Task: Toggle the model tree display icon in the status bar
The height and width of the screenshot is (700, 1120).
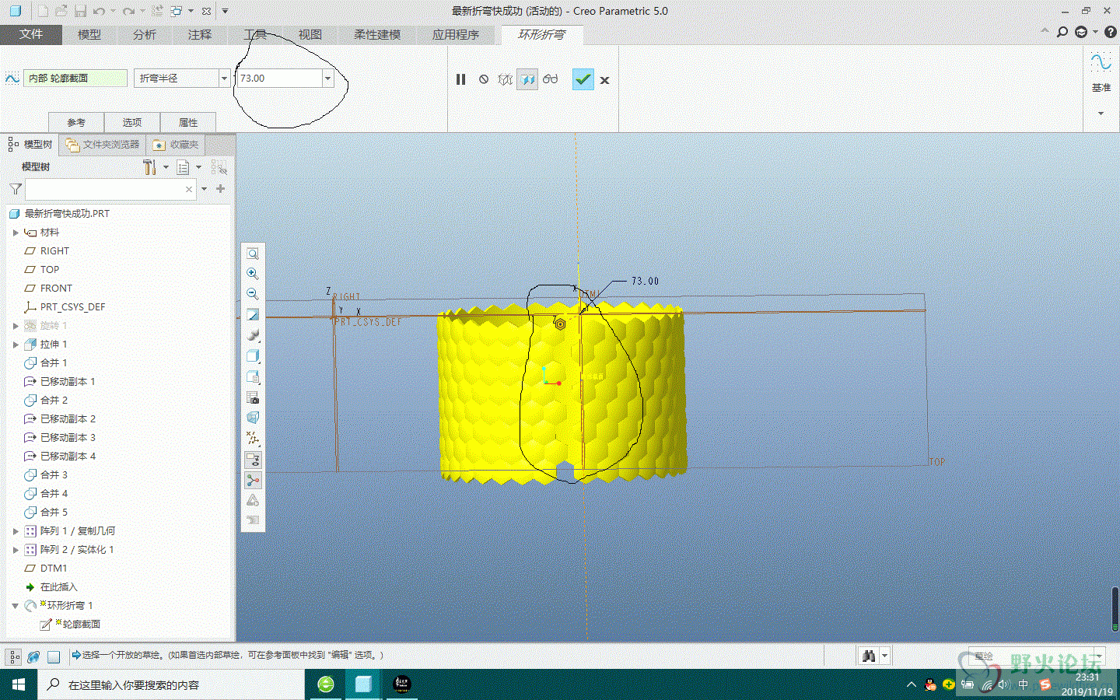Action: coord(14,656)
